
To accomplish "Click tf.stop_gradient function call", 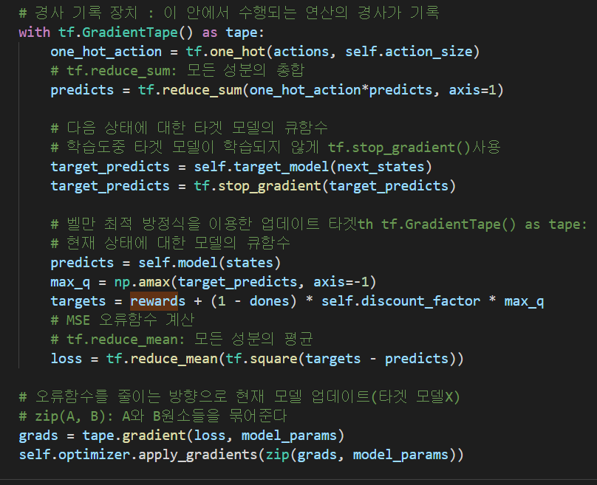I will point(258,186).
